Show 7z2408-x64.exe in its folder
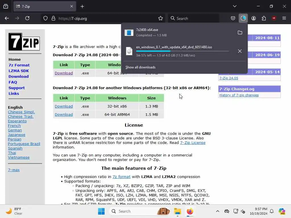Viewport: 291px width, 218px height. pos(240,33)
